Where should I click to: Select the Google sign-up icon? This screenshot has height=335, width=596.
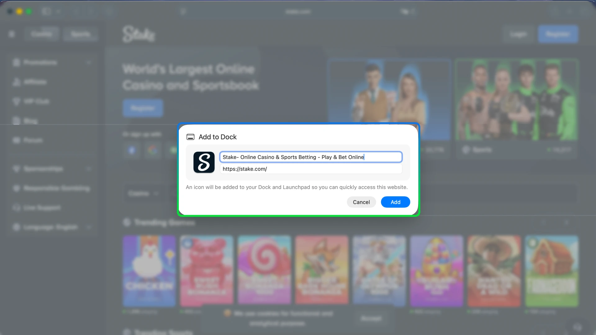(152, 150)
